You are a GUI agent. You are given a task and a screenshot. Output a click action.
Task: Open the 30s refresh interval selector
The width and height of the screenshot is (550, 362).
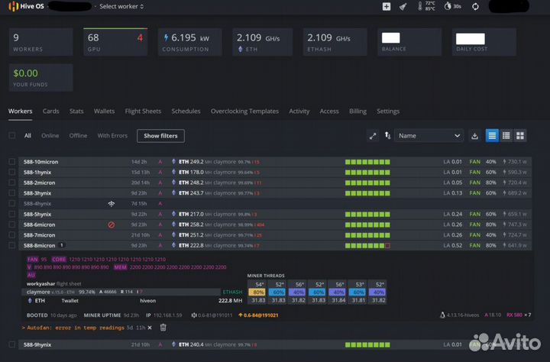click(454, 6)
